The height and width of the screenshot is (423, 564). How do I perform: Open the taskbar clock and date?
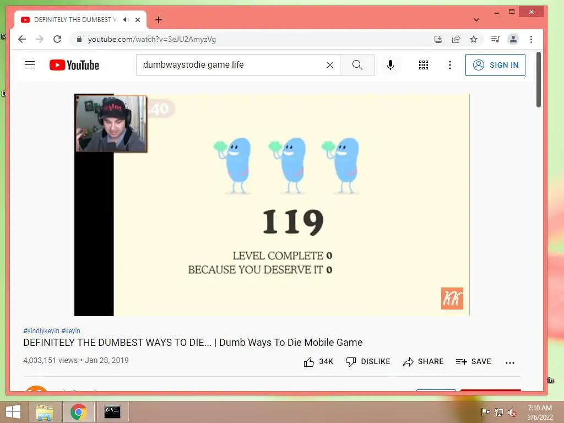pos(540,413)
